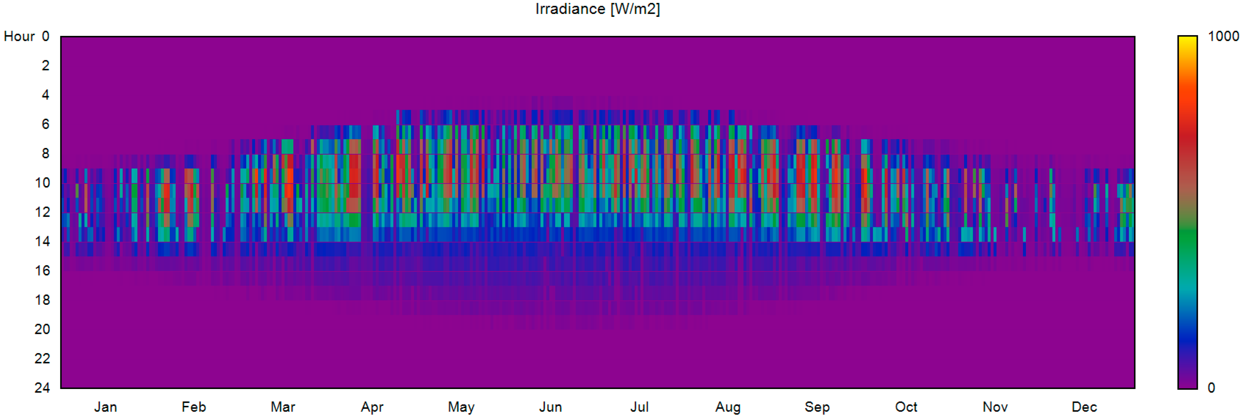Viewport: 1242px width, 417px height.
Task: Click the Aug month label
Action: [728, 407]
